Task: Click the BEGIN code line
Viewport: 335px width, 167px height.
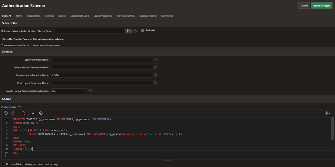Action: [x=16, y=127]
